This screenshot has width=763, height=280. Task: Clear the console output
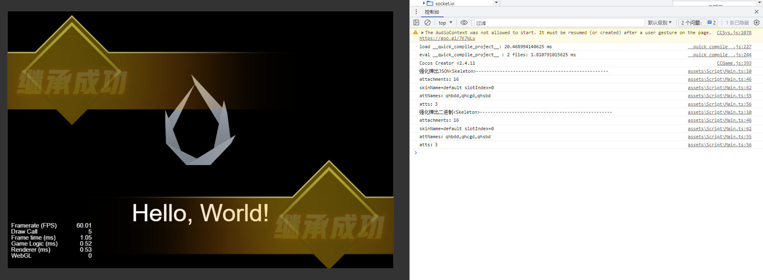click(x=428, y=22)
